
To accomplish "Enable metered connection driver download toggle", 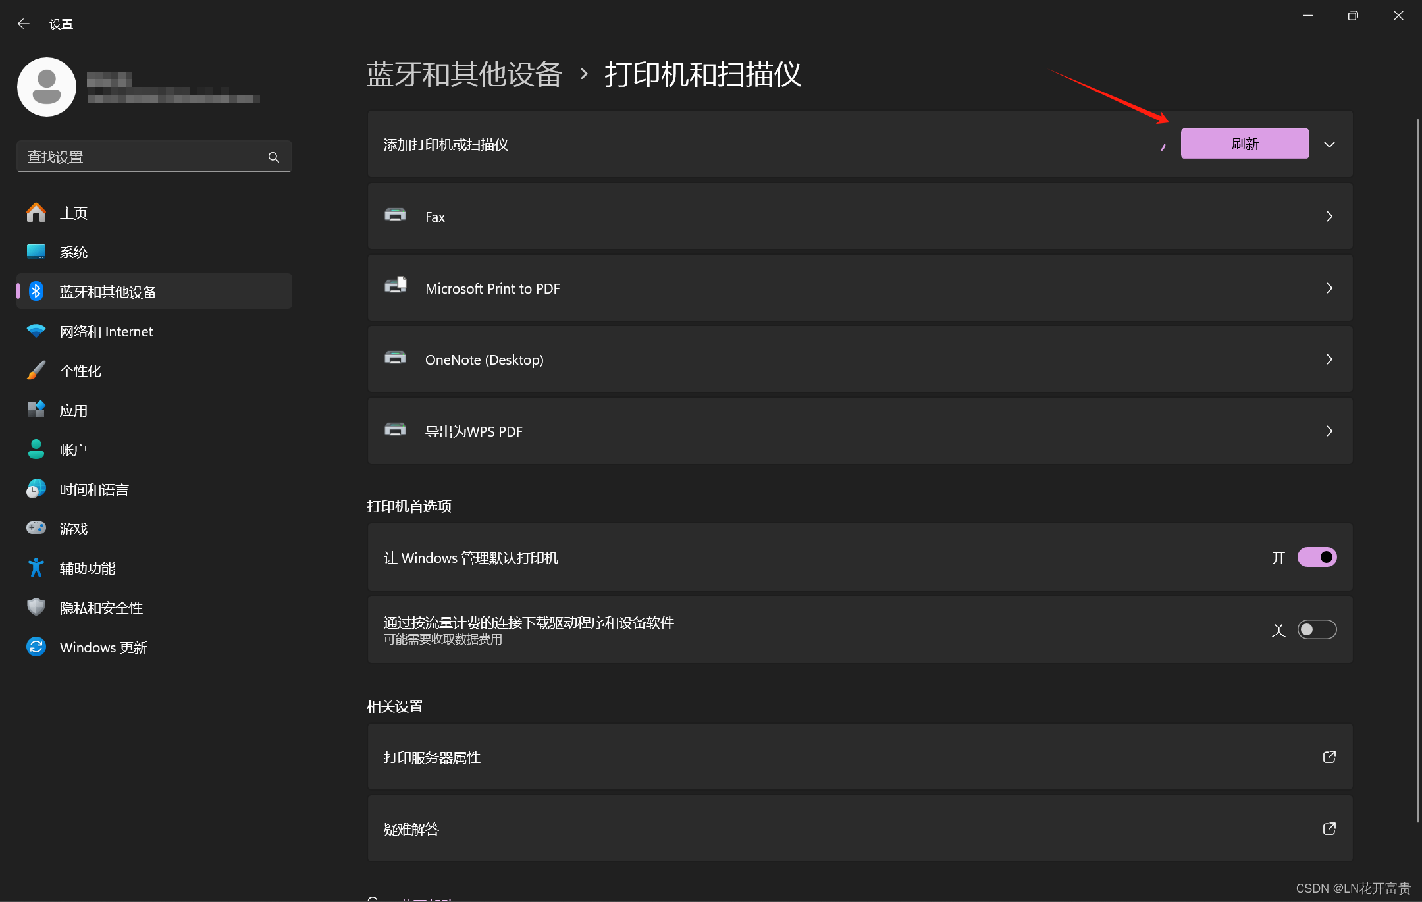I will pyautogui.click(x=1317, y=630).
